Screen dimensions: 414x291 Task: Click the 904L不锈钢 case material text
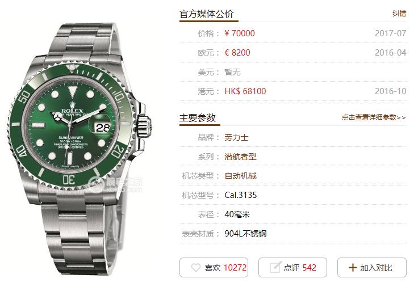(x=245, y=234)
